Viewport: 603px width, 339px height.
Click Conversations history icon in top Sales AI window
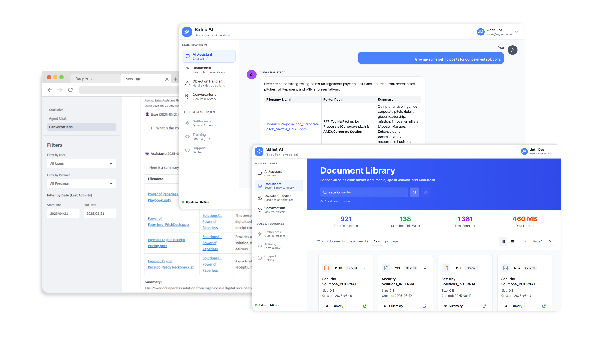pos(187,97)
